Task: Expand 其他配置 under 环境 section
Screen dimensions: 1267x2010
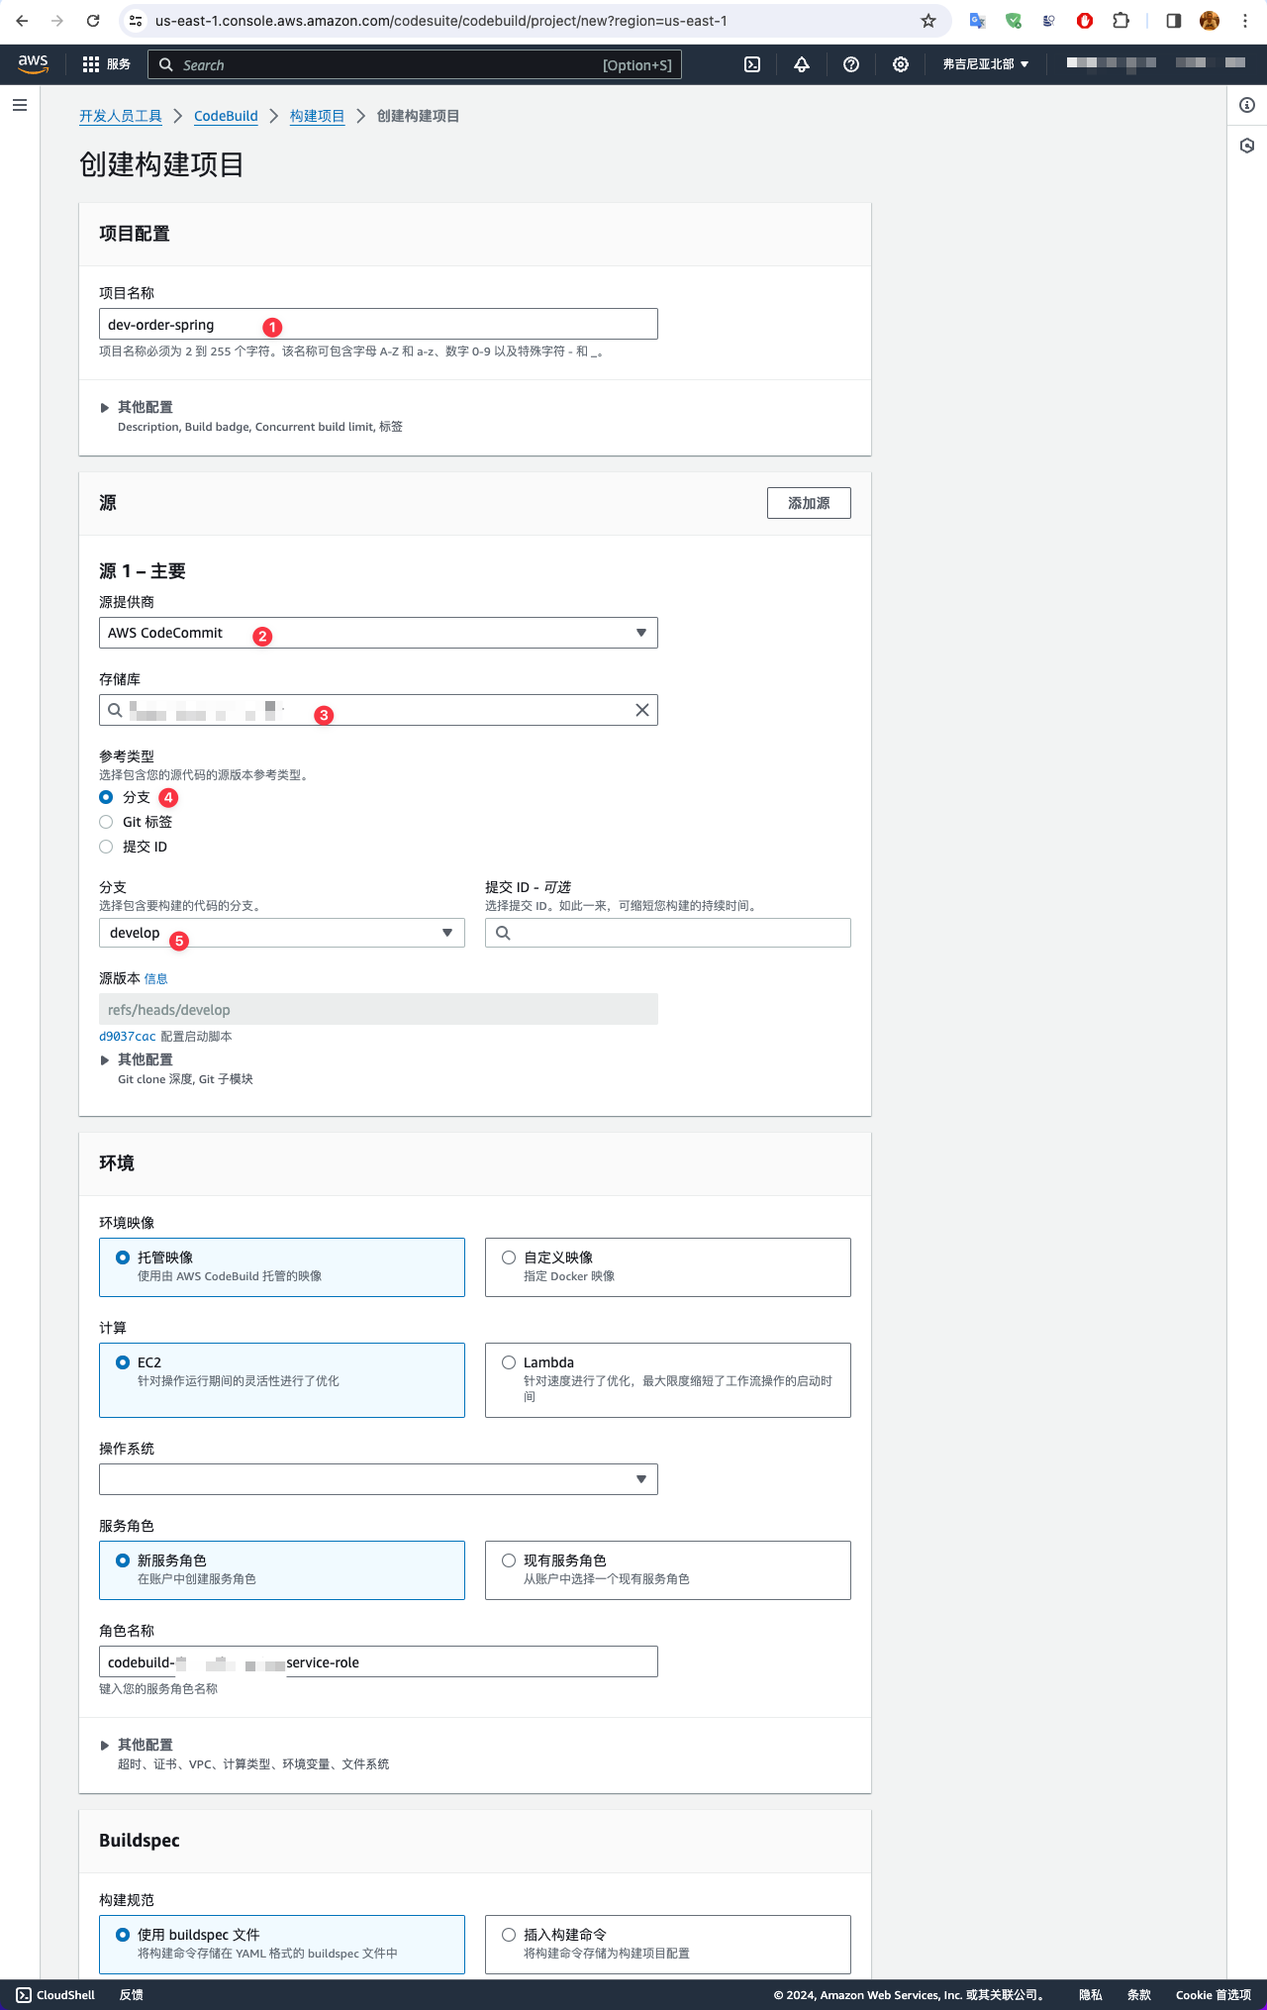Action: pos(145,1745)
